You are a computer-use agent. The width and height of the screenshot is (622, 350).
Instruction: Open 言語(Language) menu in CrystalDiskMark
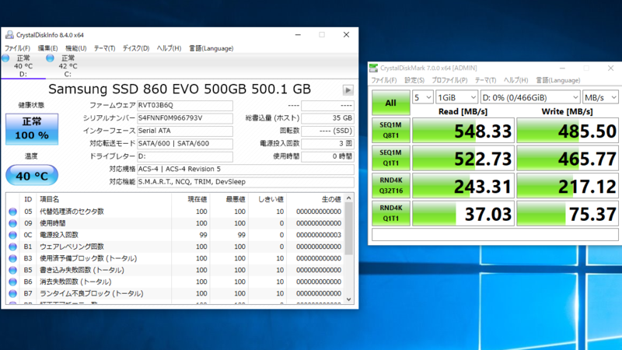557,80
